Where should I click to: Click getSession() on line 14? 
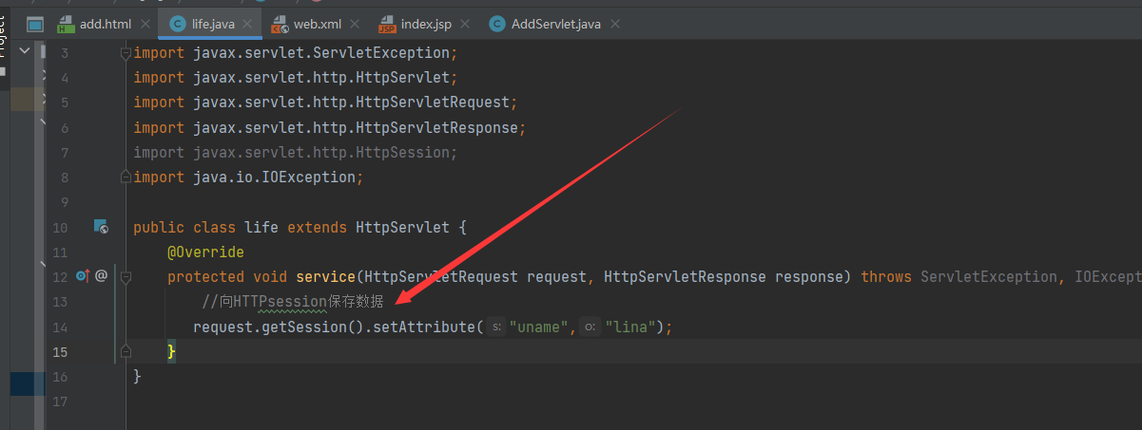point(321,327)
